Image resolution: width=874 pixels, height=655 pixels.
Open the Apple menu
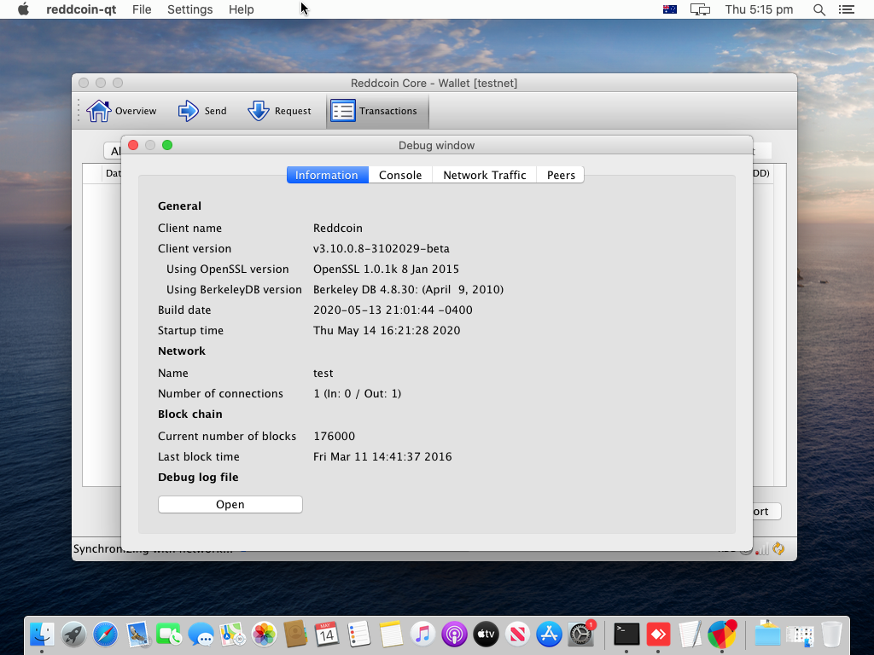click(x=23, y=9)
